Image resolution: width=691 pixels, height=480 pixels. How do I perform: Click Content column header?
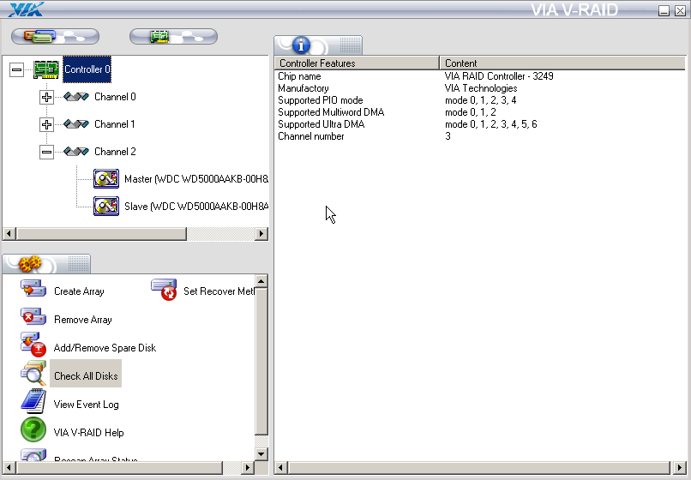[562, 63]
